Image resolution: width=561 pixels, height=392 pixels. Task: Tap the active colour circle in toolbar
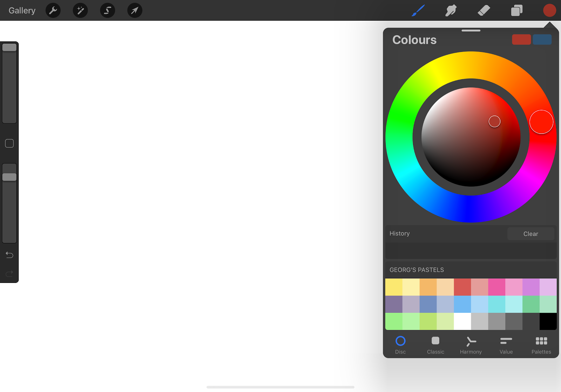point(549,11)
